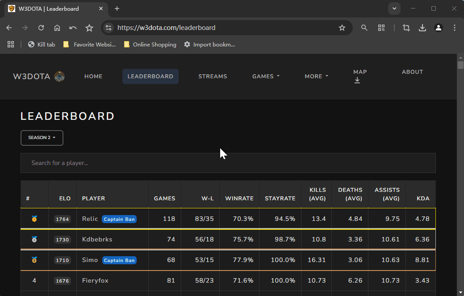The width and height of the screenshot is (464, 296).
Task: Go to browser home page icon
Action: point(57,28)
